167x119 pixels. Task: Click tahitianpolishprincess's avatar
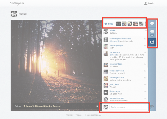click(x=106, y=40)
